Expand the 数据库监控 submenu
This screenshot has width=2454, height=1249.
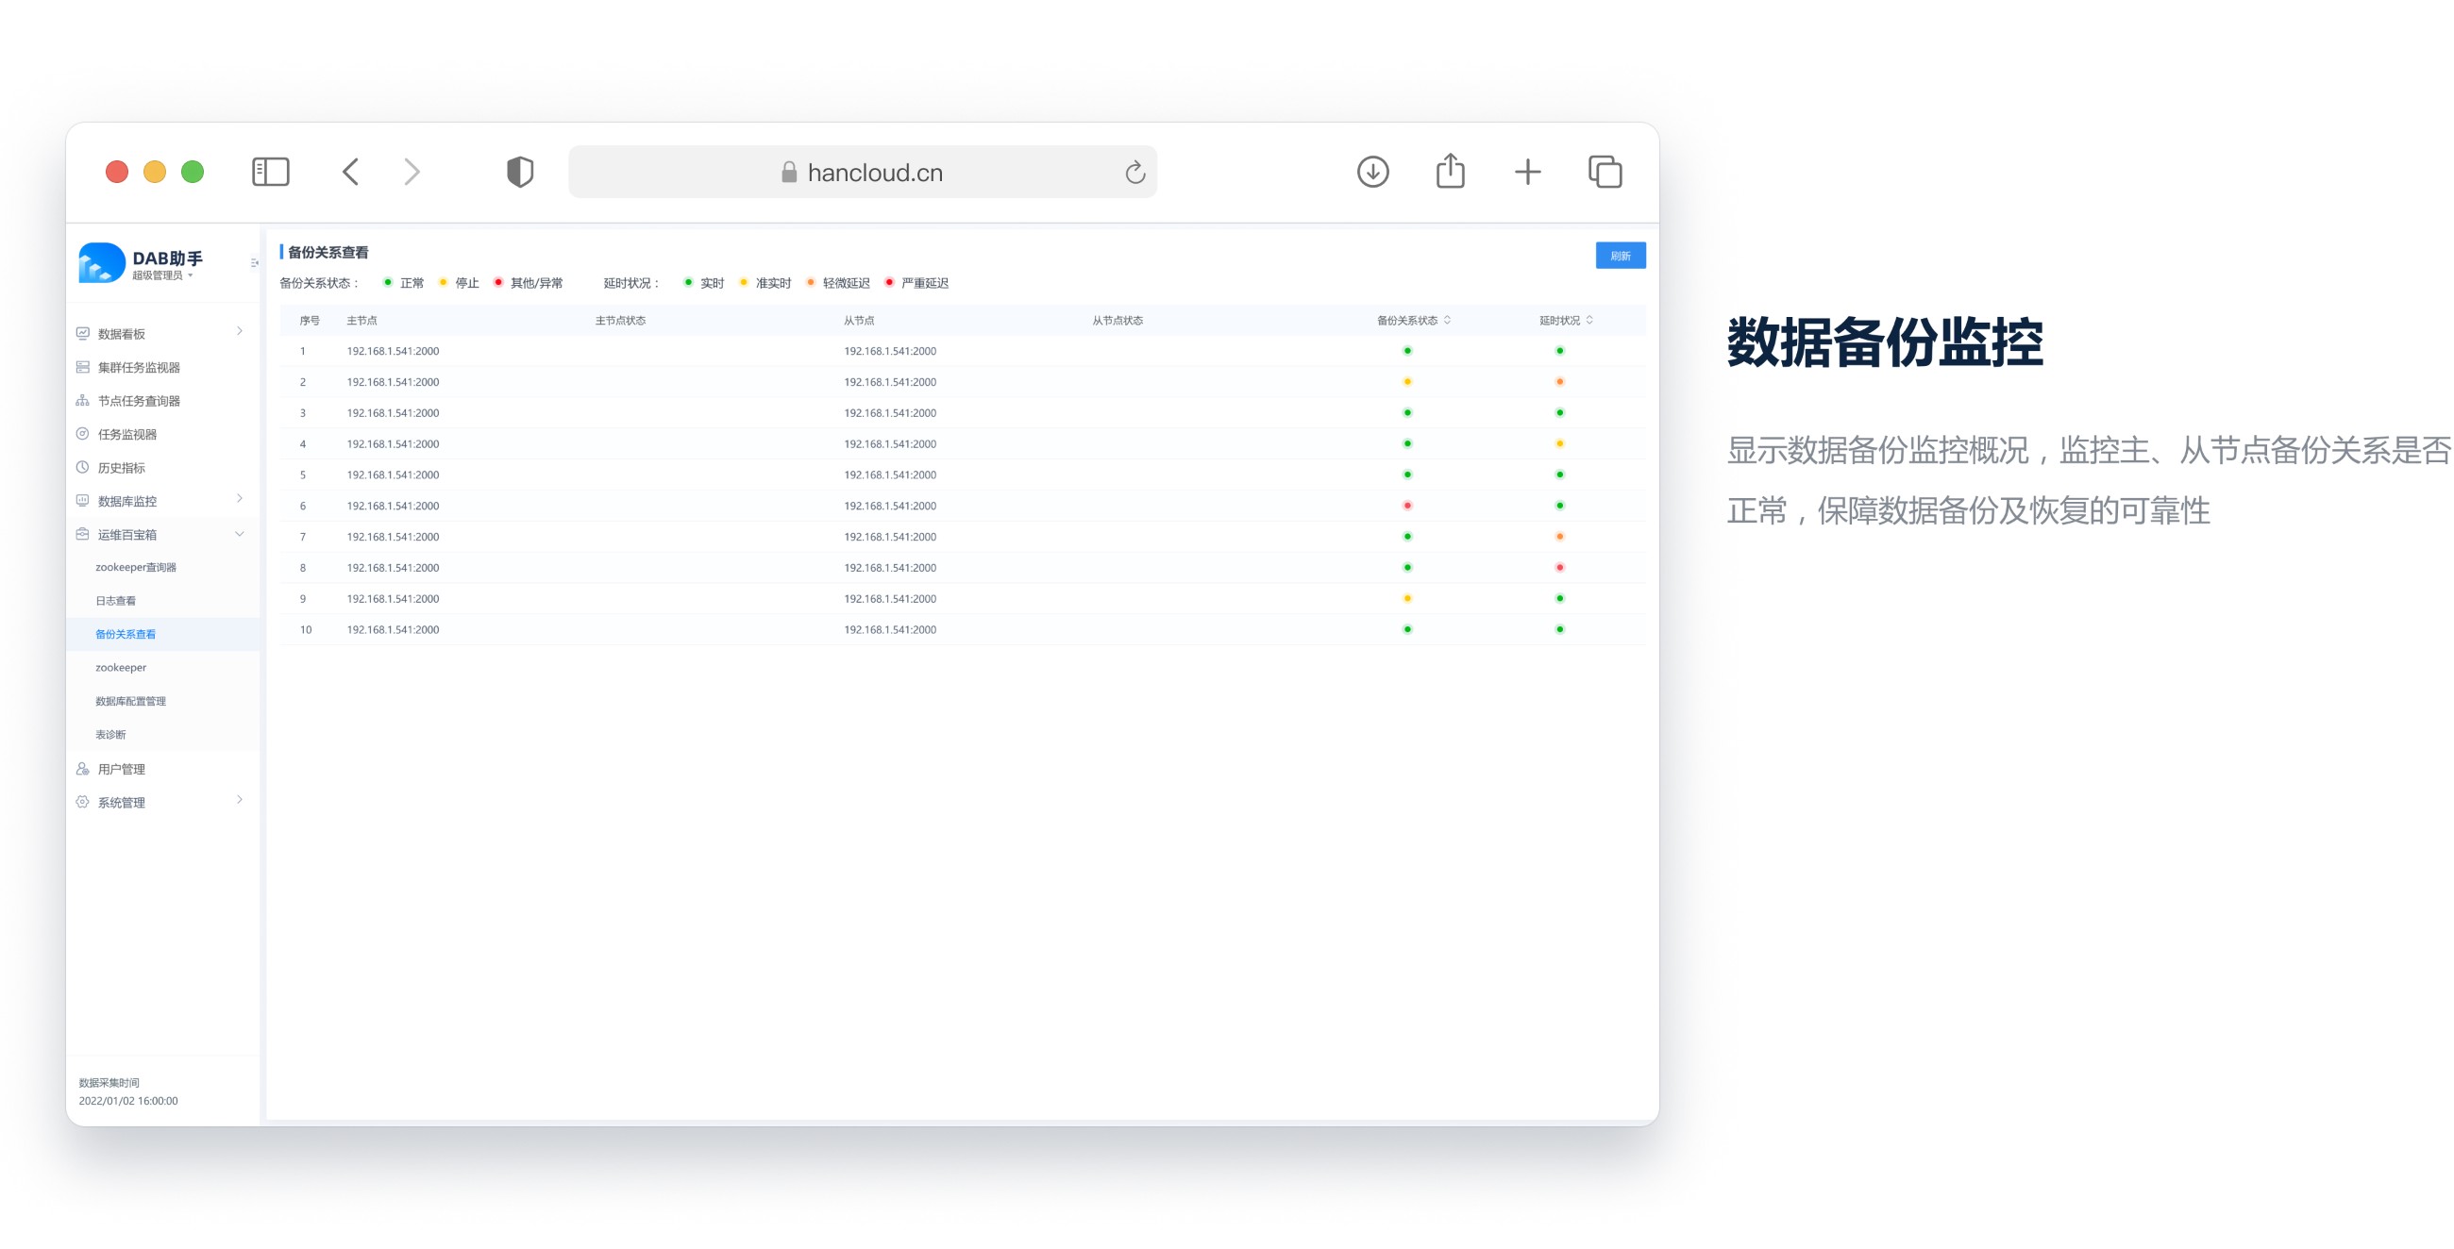(239, 499)
